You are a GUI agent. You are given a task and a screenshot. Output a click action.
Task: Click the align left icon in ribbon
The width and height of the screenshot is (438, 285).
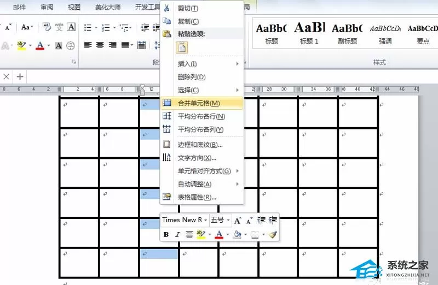point(88,45)
